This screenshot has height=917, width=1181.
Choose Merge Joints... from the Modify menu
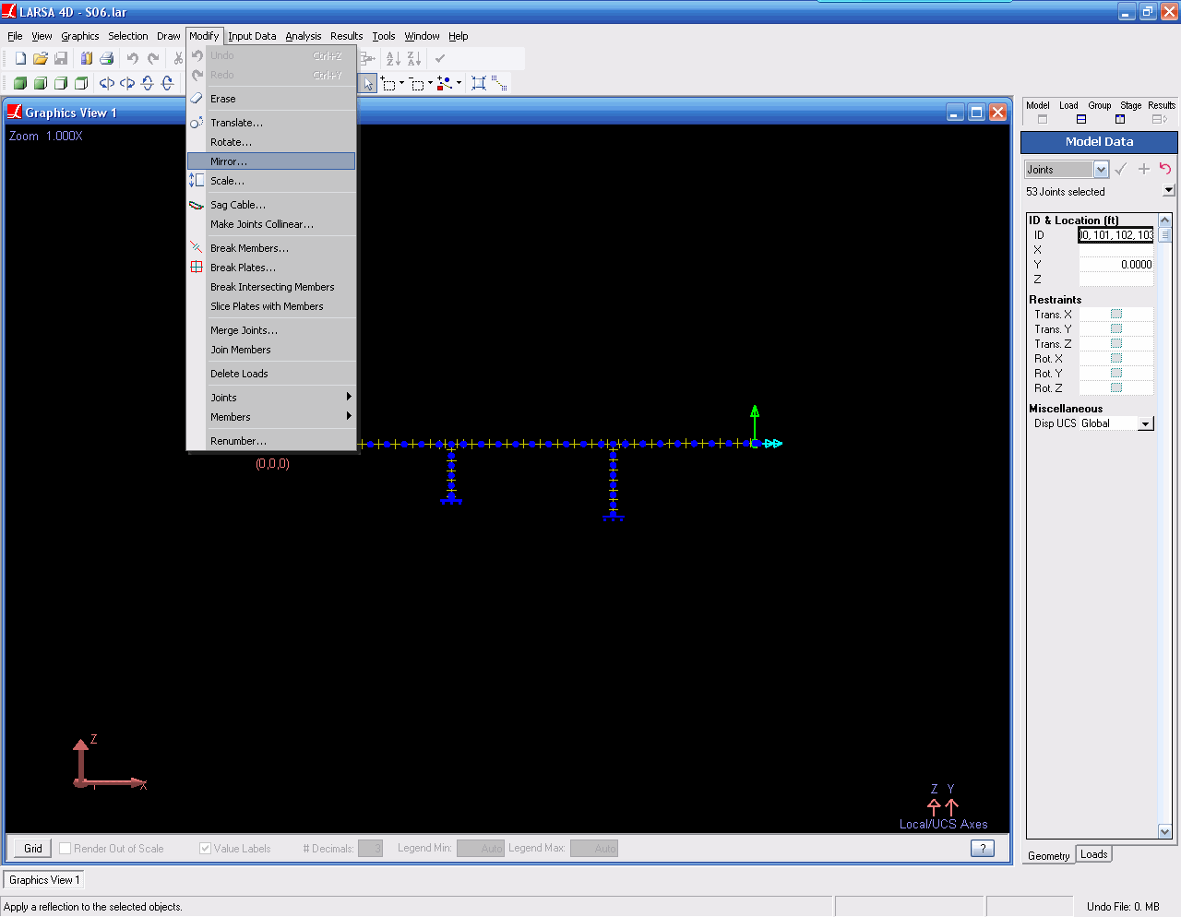pos(271,330)
